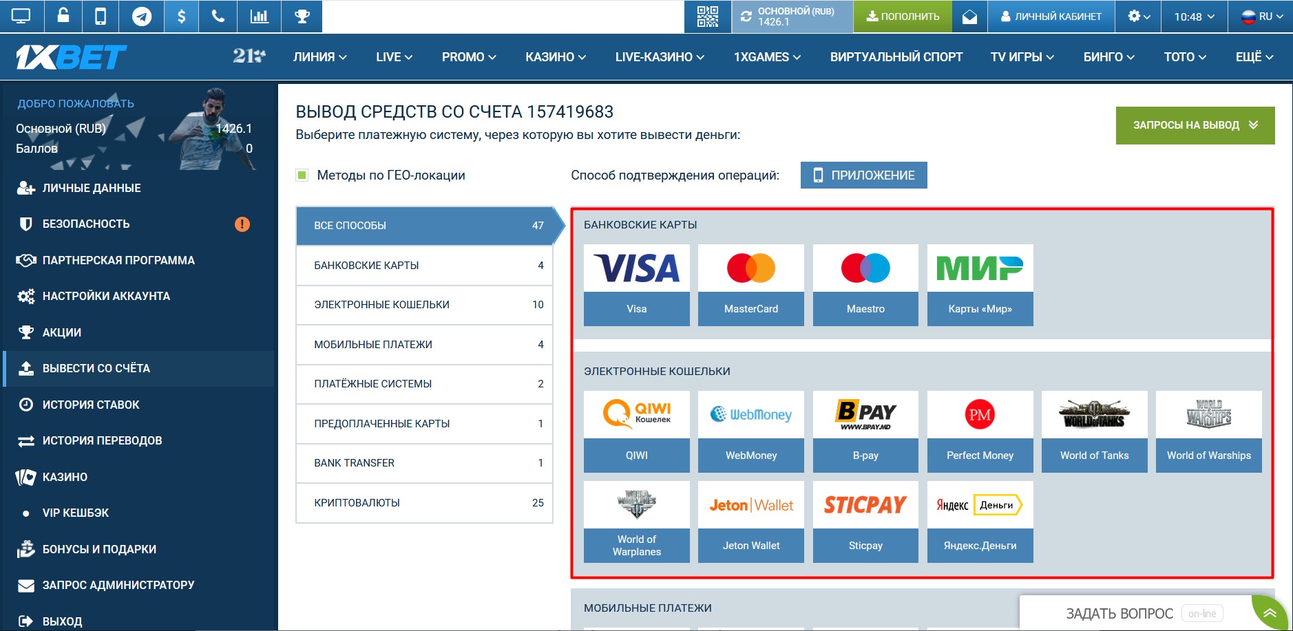Select ВСЕ СПОСОБЫ category tab
1293x631 pixels.
(426, 226)
